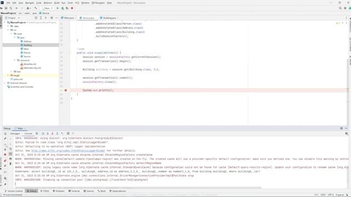The width and height of the screenshot is (351, 197).
Task: Open Debug panel settings gear
Action: coord(341,128)
